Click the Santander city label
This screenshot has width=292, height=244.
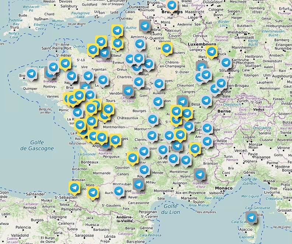coord(35,194)
